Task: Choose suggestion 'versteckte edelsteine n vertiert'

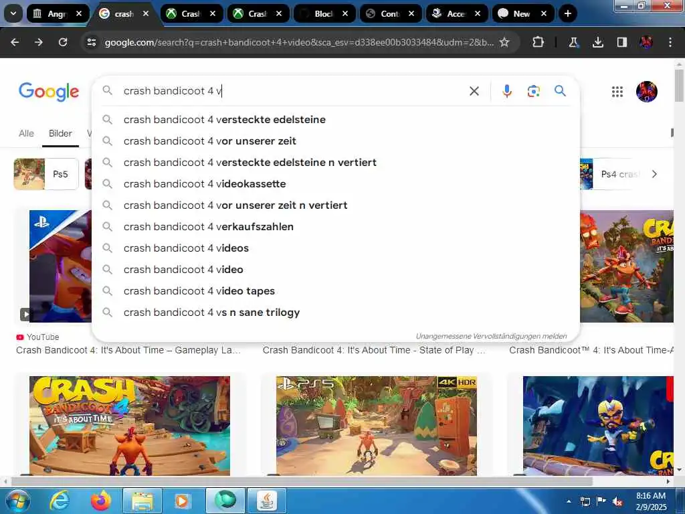Action: (336, 162)
